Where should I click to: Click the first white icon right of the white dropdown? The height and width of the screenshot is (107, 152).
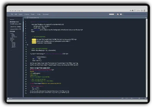118,14
